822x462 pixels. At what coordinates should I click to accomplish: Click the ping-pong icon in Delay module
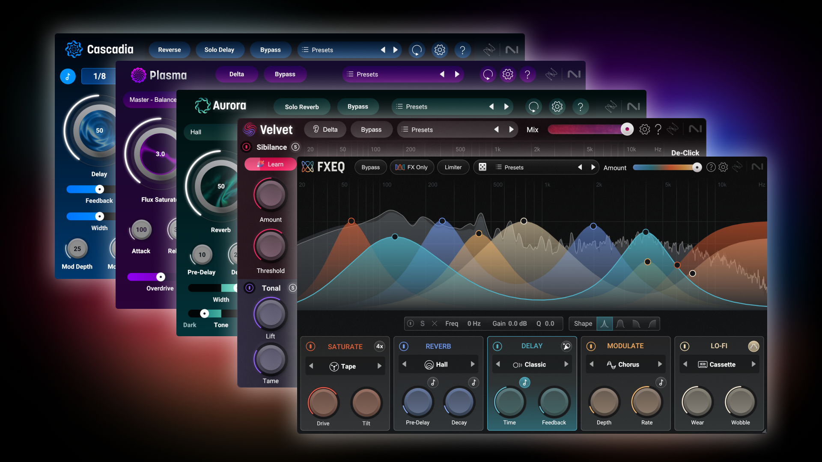(x=566, y=346)
